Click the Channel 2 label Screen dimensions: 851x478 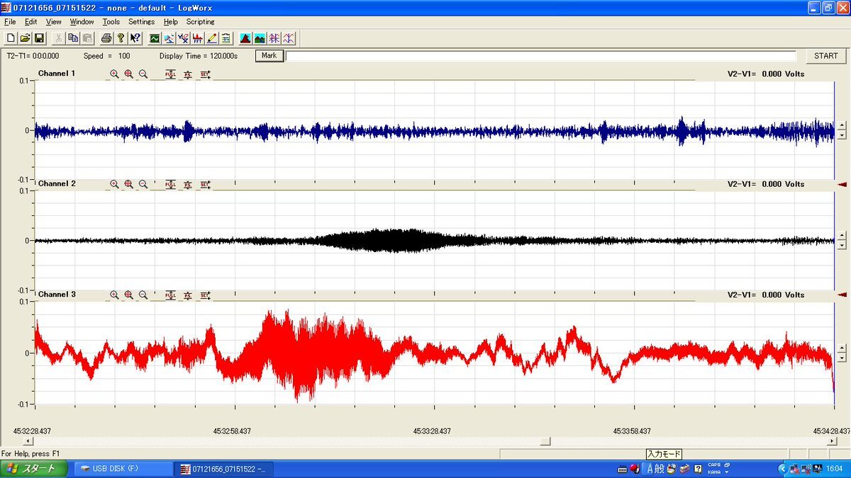[x=57, y=183]
